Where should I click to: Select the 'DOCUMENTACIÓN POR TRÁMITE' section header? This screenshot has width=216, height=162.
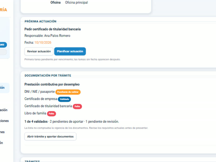pyautogui.click(x=48, y=76)
